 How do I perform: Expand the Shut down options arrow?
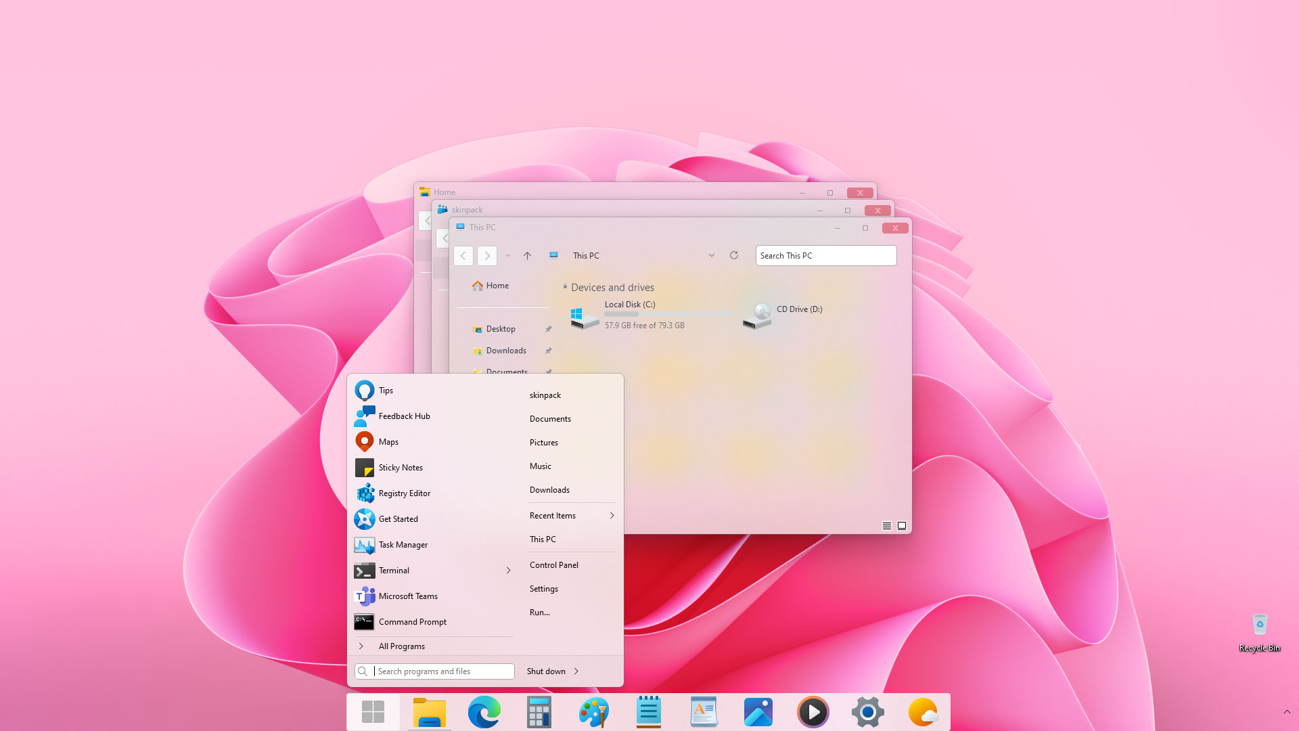tap(576, 671)
